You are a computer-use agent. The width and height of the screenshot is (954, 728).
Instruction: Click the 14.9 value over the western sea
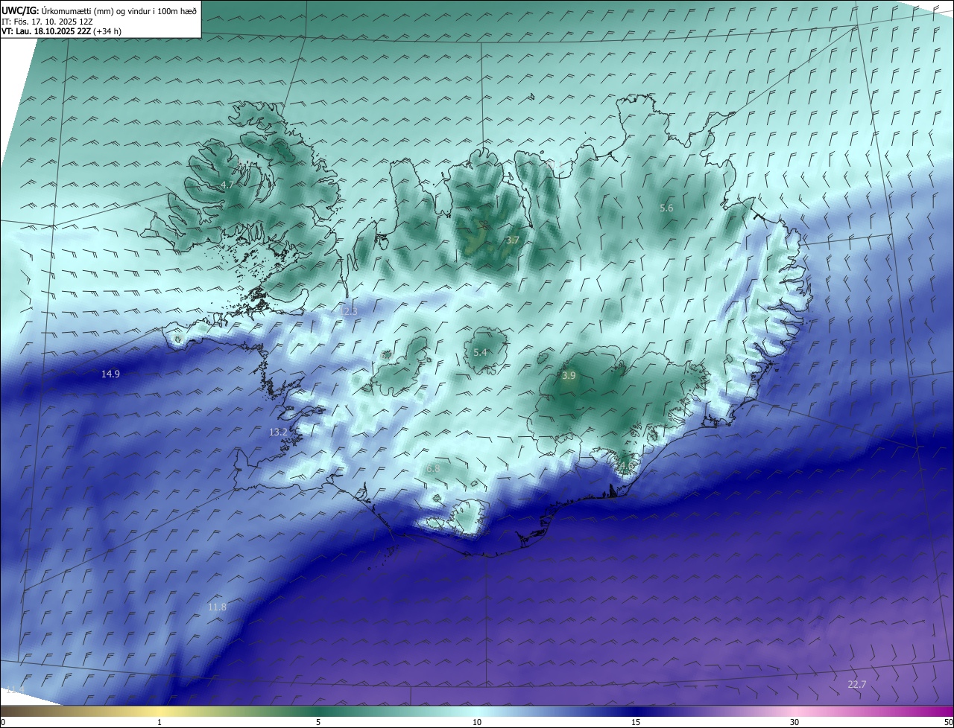pyautogui.click(x=110, y=374)
